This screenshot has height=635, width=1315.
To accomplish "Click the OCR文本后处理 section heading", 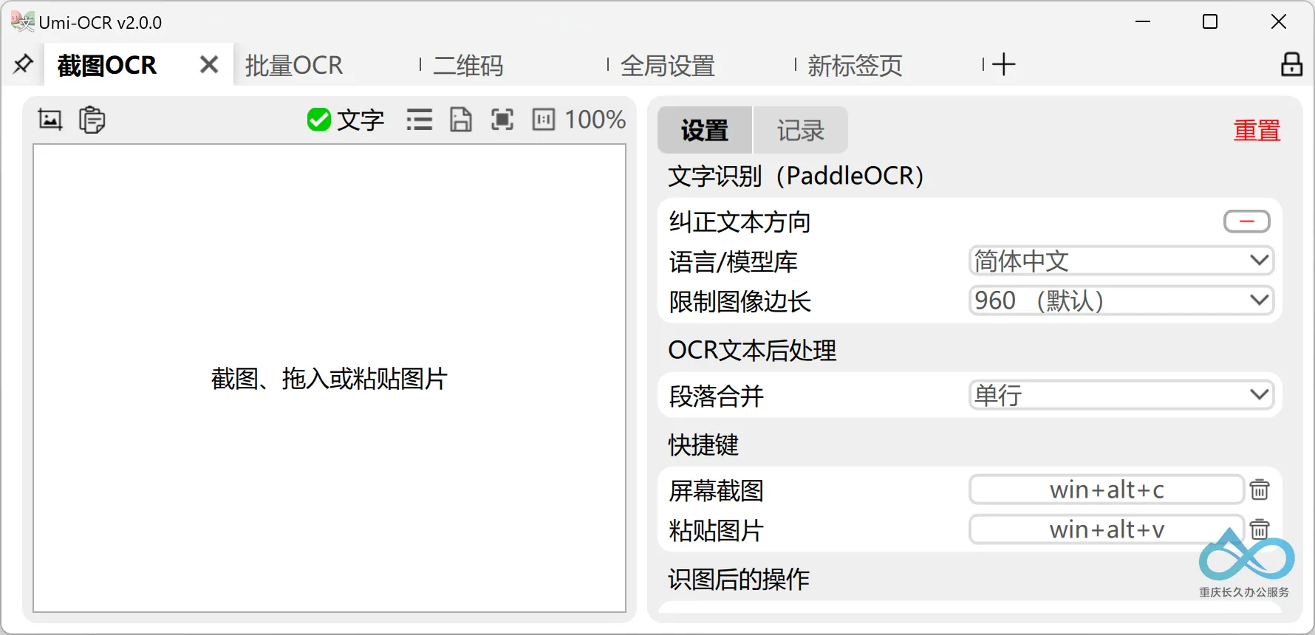I will pos(752,350).
